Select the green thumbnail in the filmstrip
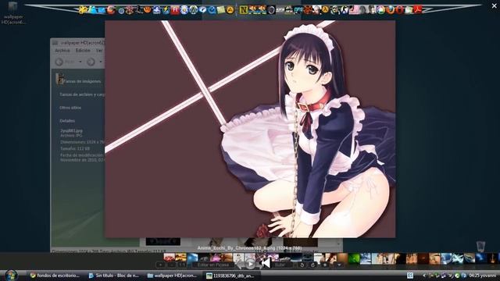The width and height of the screenshot is (500, 281). pyautogui.click(x=354, y=258)
